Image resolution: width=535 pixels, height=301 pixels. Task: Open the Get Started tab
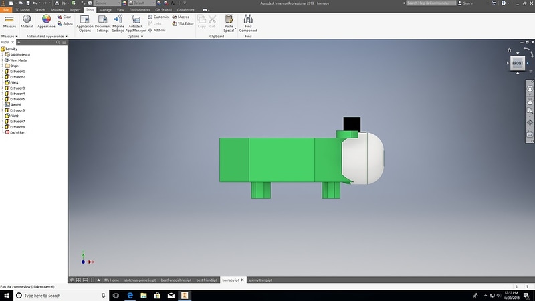tap(163, 10)
